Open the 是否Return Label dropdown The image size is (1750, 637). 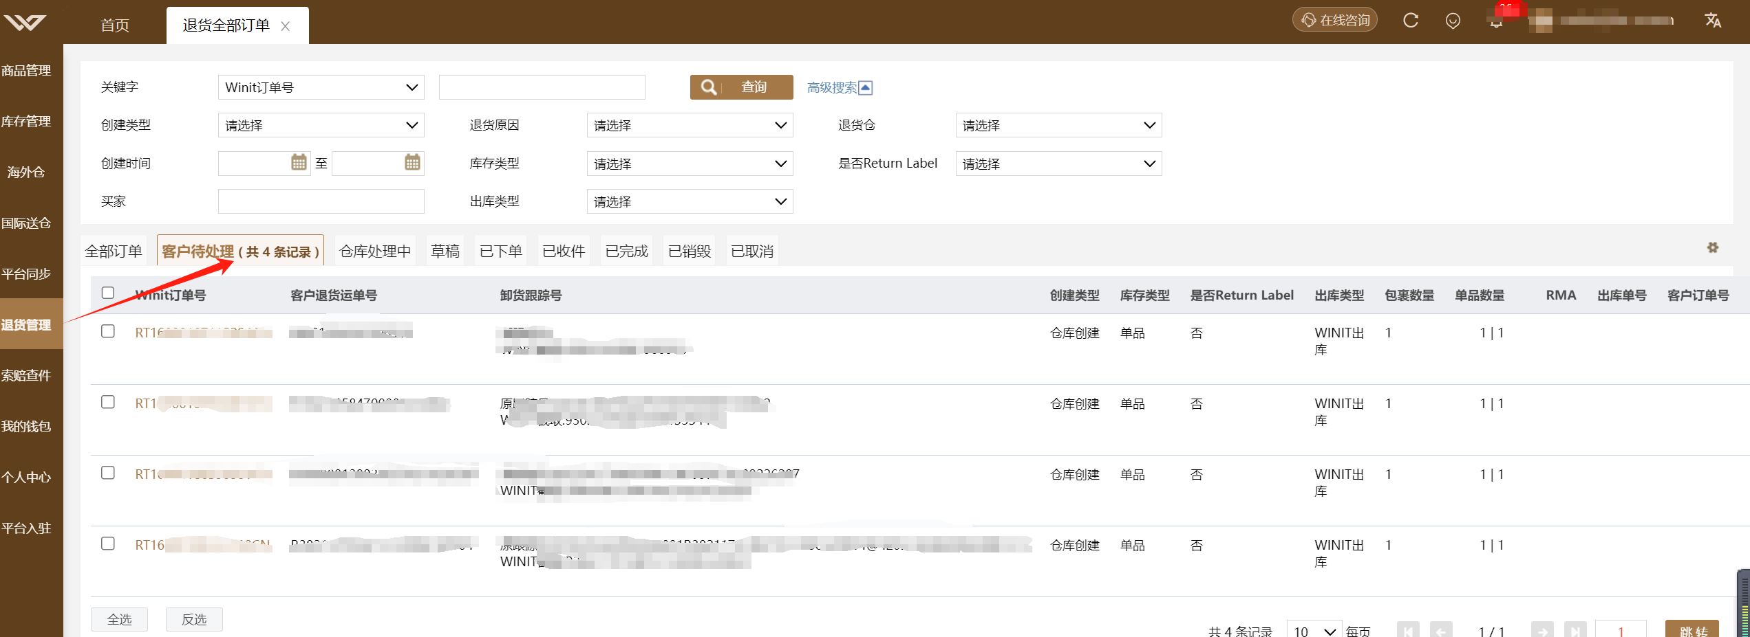(x=1059, y=164)
